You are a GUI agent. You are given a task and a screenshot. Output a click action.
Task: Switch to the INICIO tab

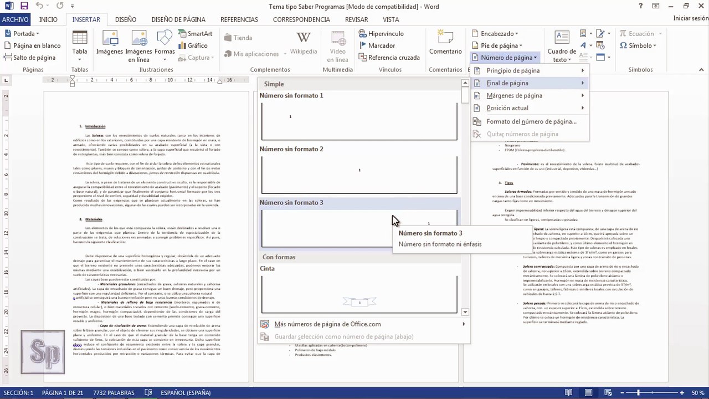point(48,19)
